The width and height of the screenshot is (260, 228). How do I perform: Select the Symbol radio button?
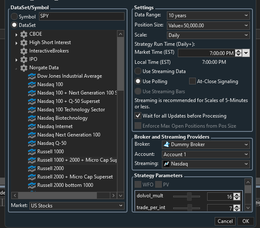pos(14,16)
